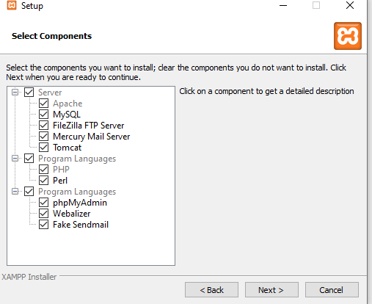Screen dimensions: 372x304
Task: Collapse the PHP and Perl languages group
Action: coord(15,159)
